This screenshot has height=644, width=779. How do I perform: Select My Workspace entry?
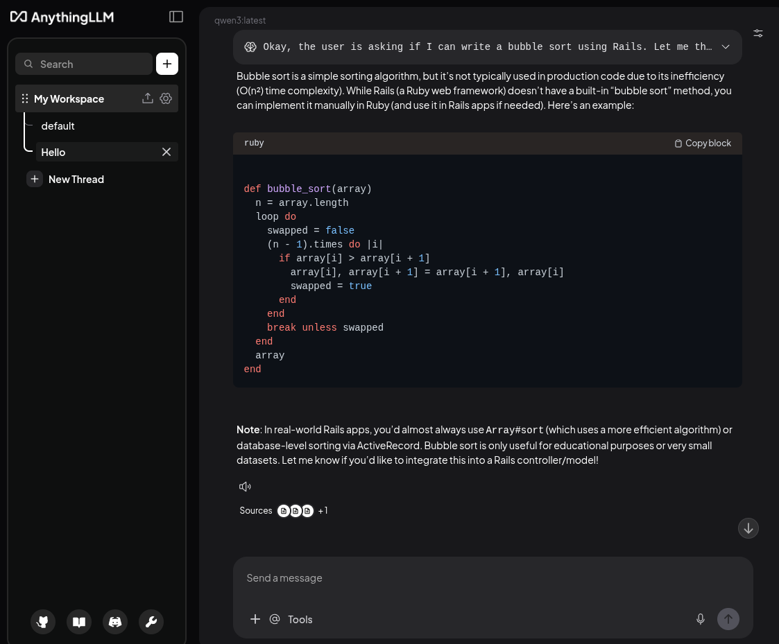(97, 99)
